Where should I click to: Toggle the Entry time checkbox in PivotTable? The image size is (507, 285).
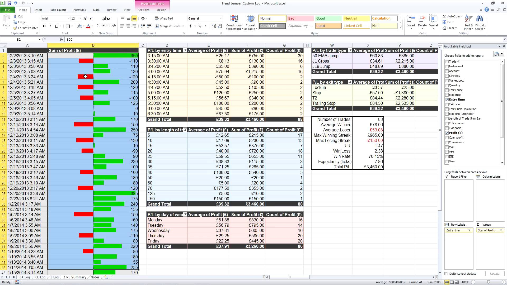pyautogui.click(x=447, y=99)
